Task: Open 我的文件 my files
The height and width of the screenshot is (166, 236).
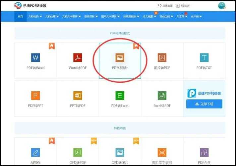Action: click(x=183, y=6)
